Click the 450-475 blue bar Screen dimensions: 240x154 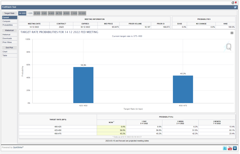183,89
